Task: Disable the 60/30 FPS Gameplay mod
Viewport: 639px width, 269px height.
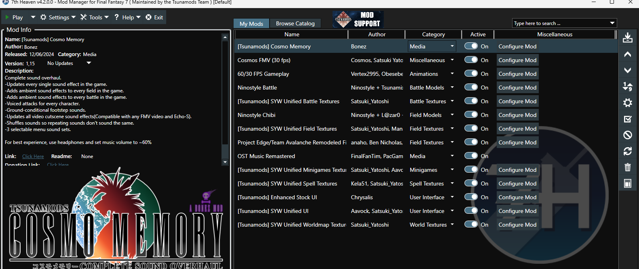Action: pos(471,73)
